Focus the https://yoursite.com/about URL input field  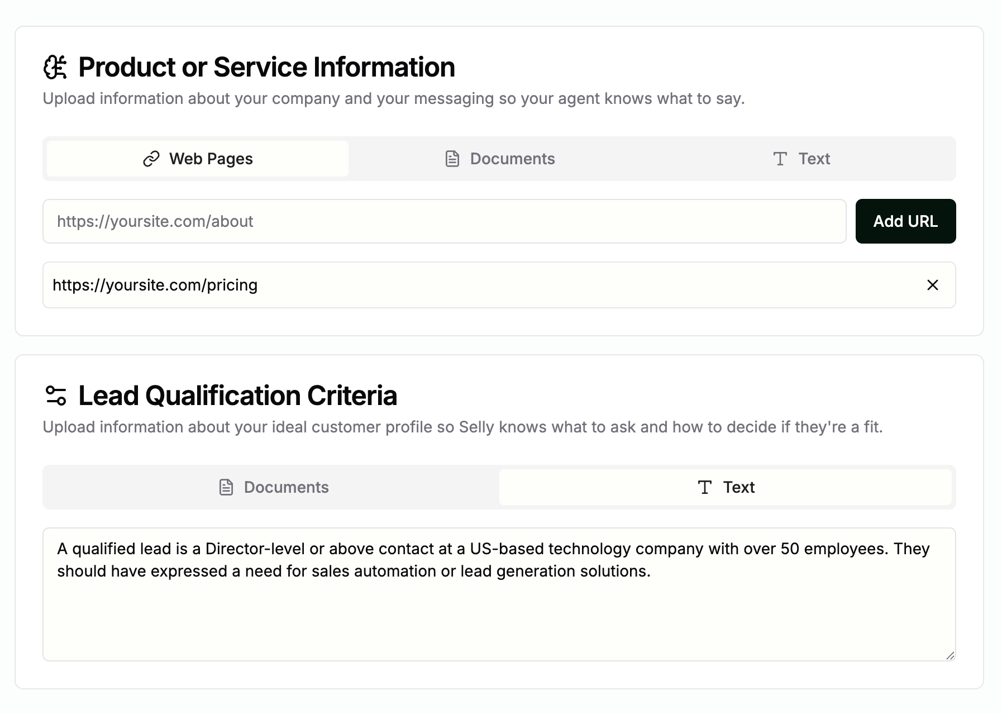click(x=444, y=221)
